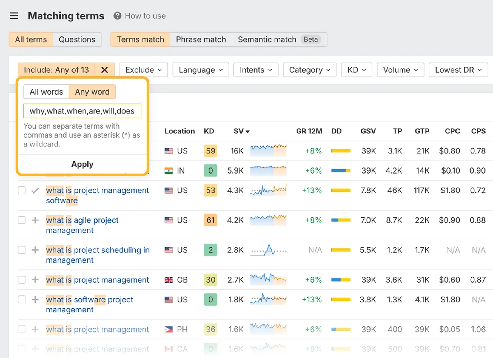Viewport: 493px width, 358px height.
Task: Select checkbox for 'what is project management software'
Action: coord(21,191)
